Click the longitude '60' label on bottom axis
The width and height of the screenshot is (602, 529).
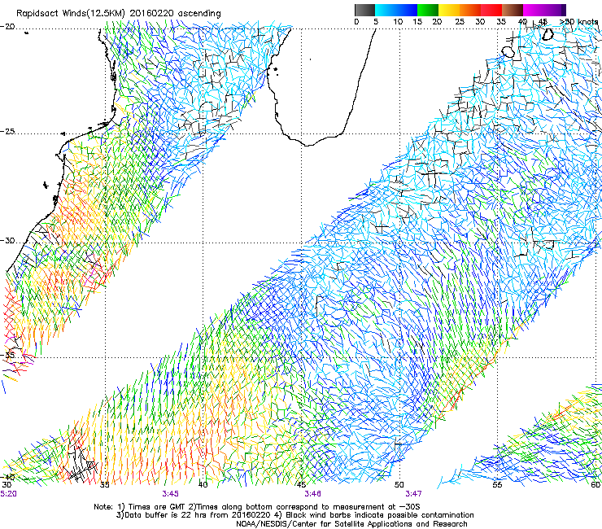pos(595,485)
